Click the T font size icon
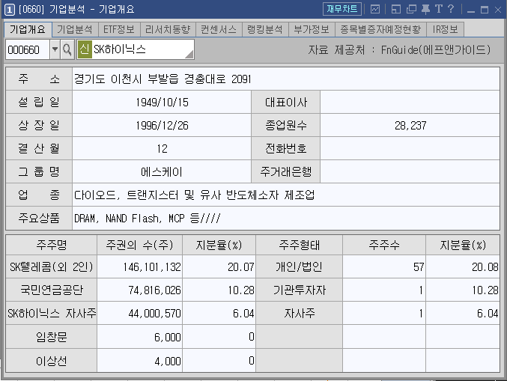507x381 pixels. point(438,9)
